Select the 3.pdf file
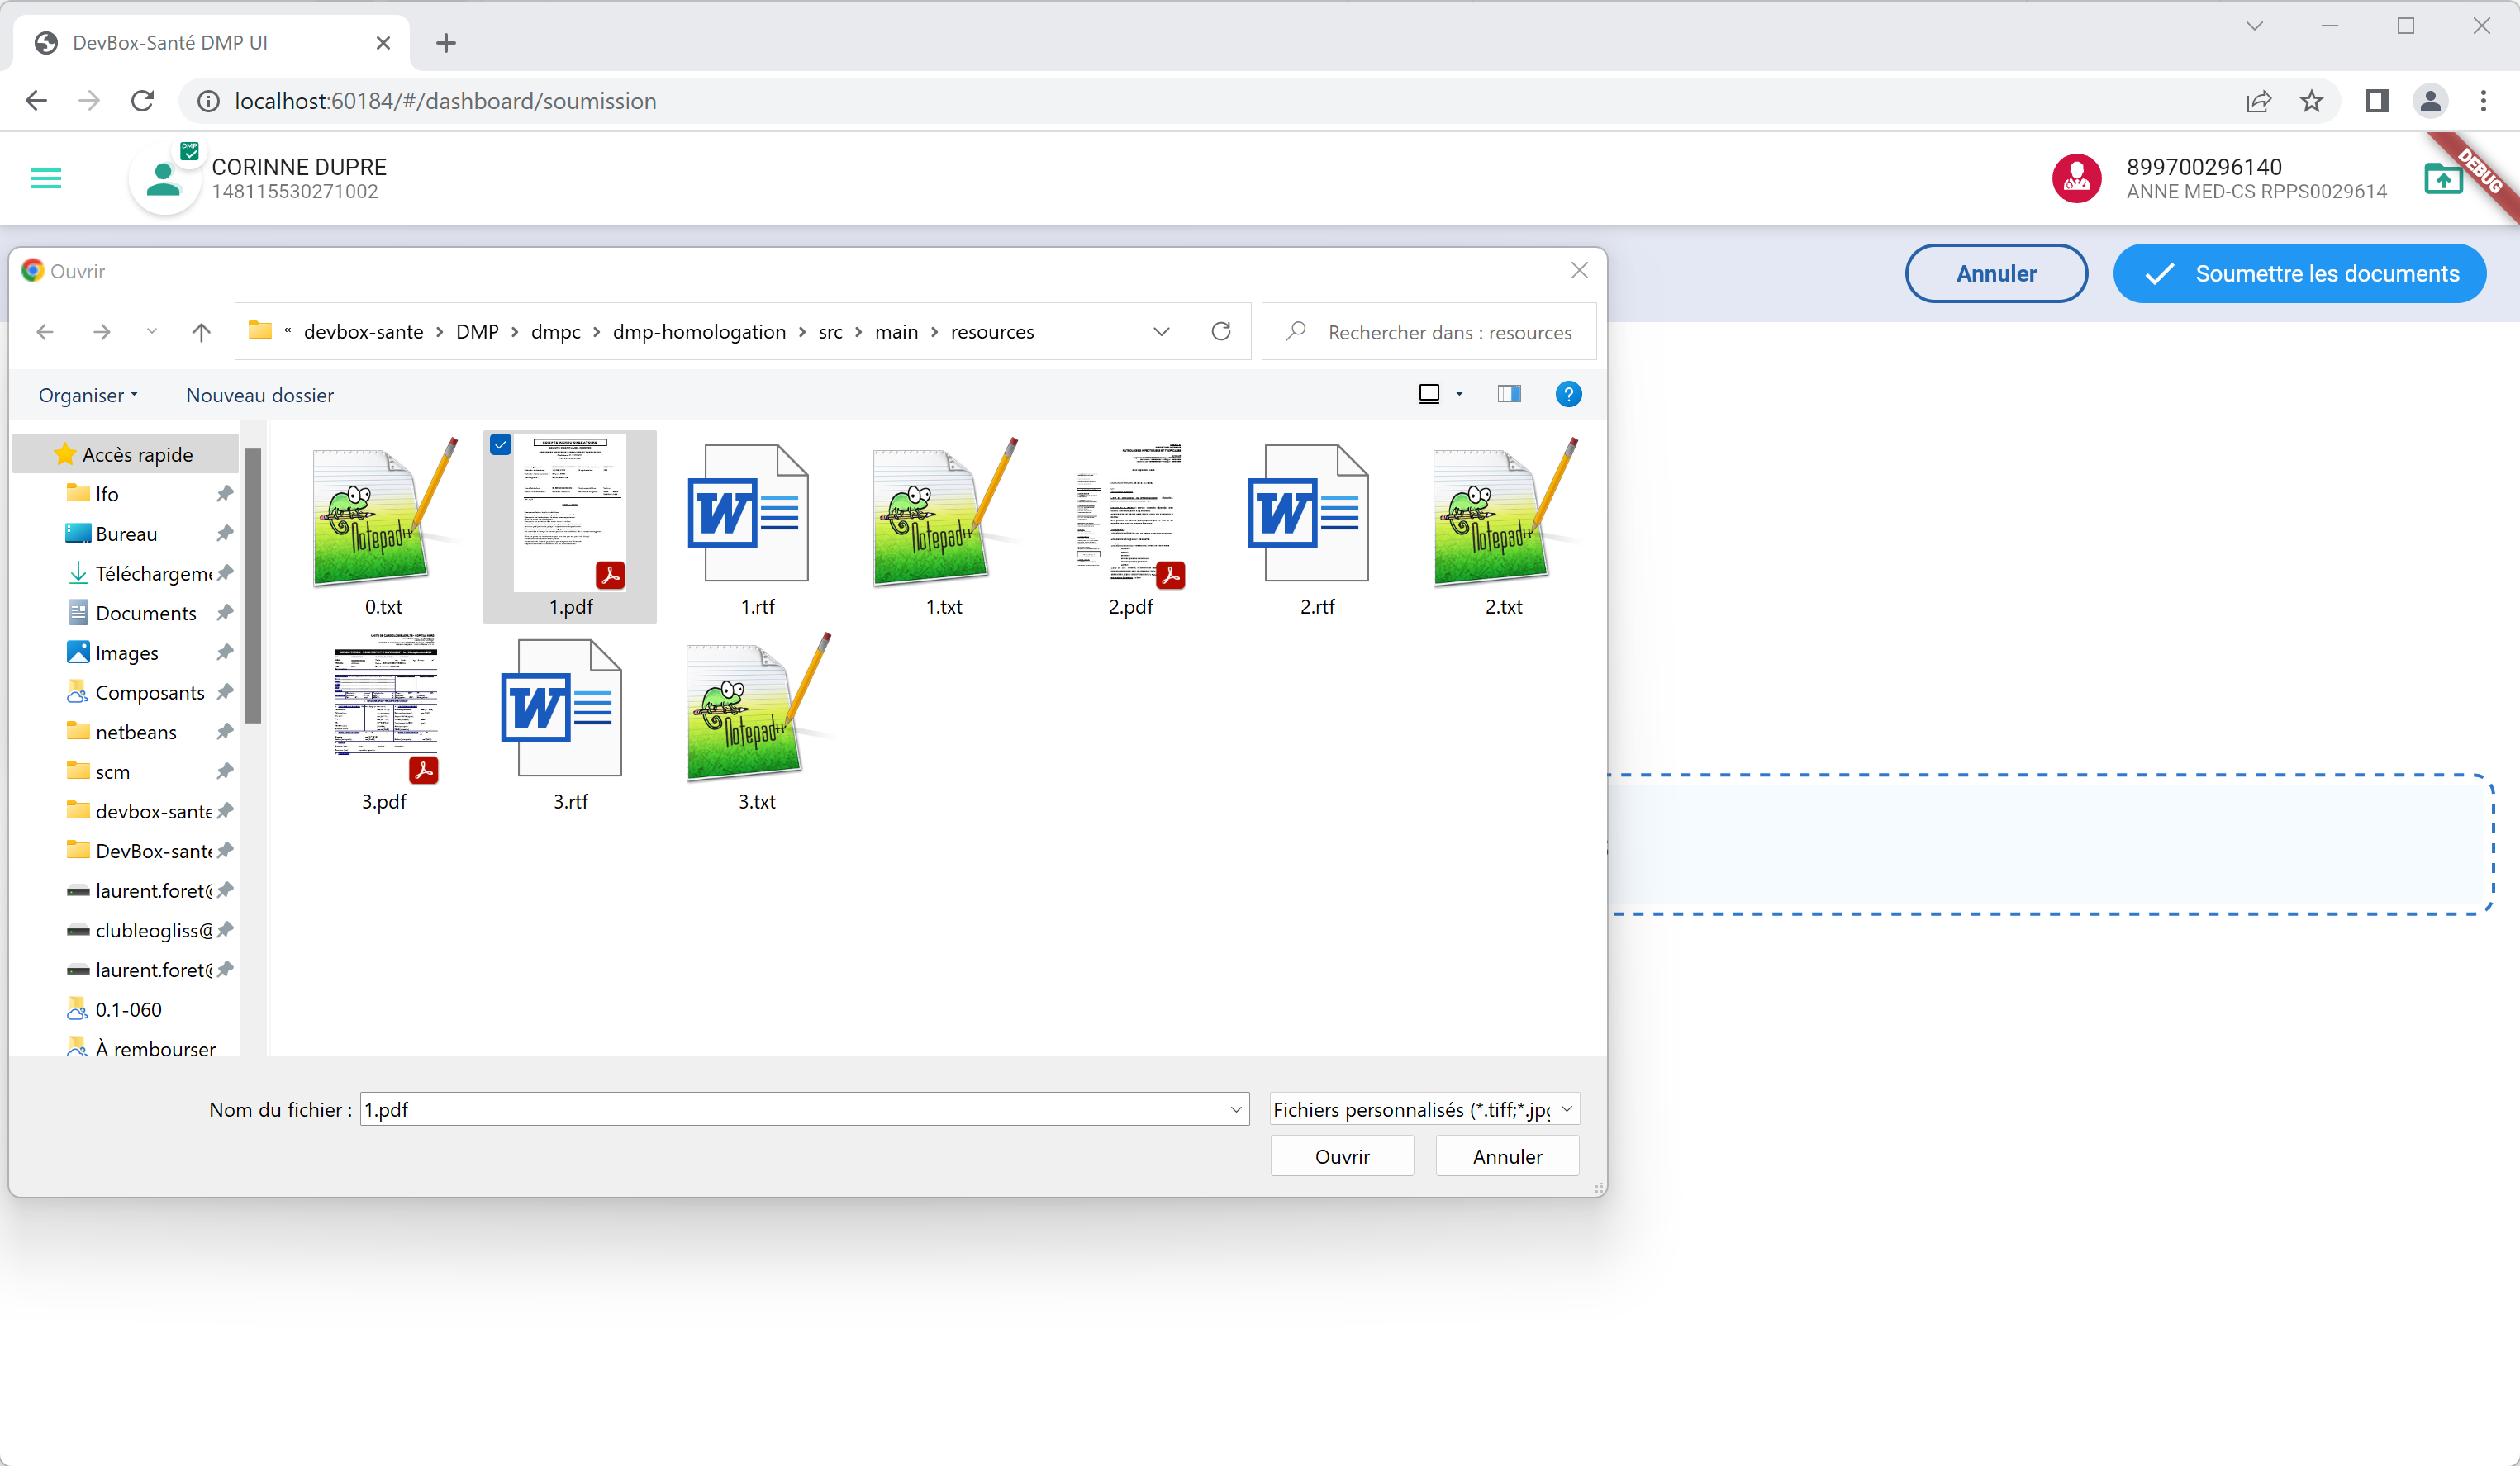 click(384, 723)
